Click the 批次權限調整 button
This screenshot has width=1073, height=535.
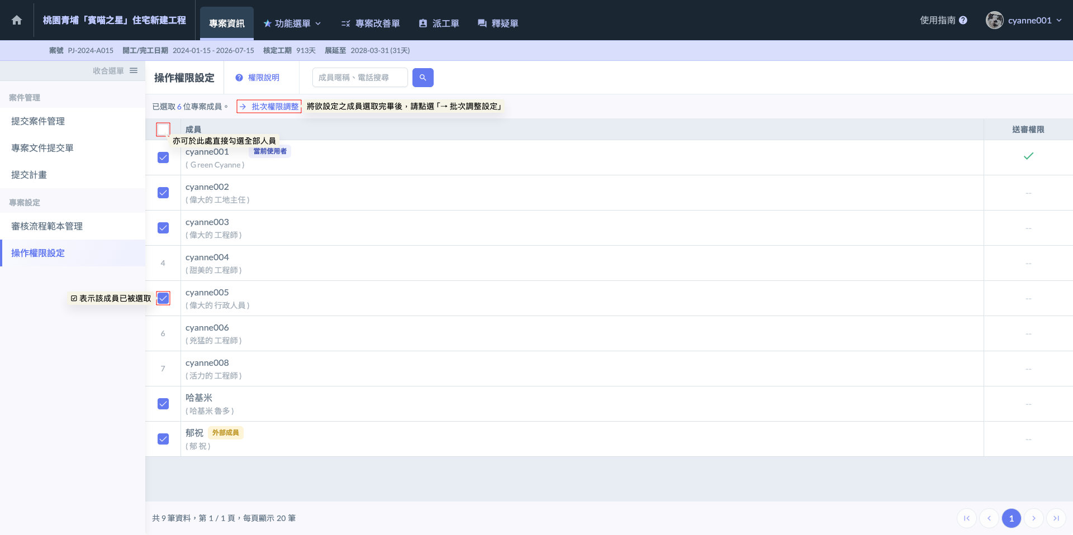coord(269,106)
